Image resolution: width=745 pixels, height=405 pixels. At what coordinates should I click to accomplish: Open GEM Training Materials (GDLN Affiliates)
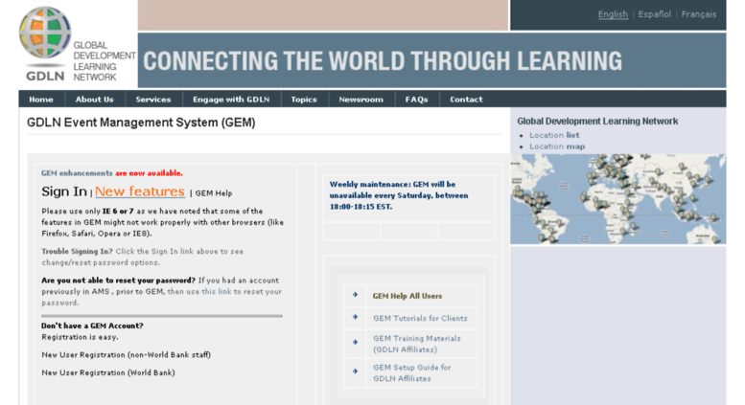417,344
